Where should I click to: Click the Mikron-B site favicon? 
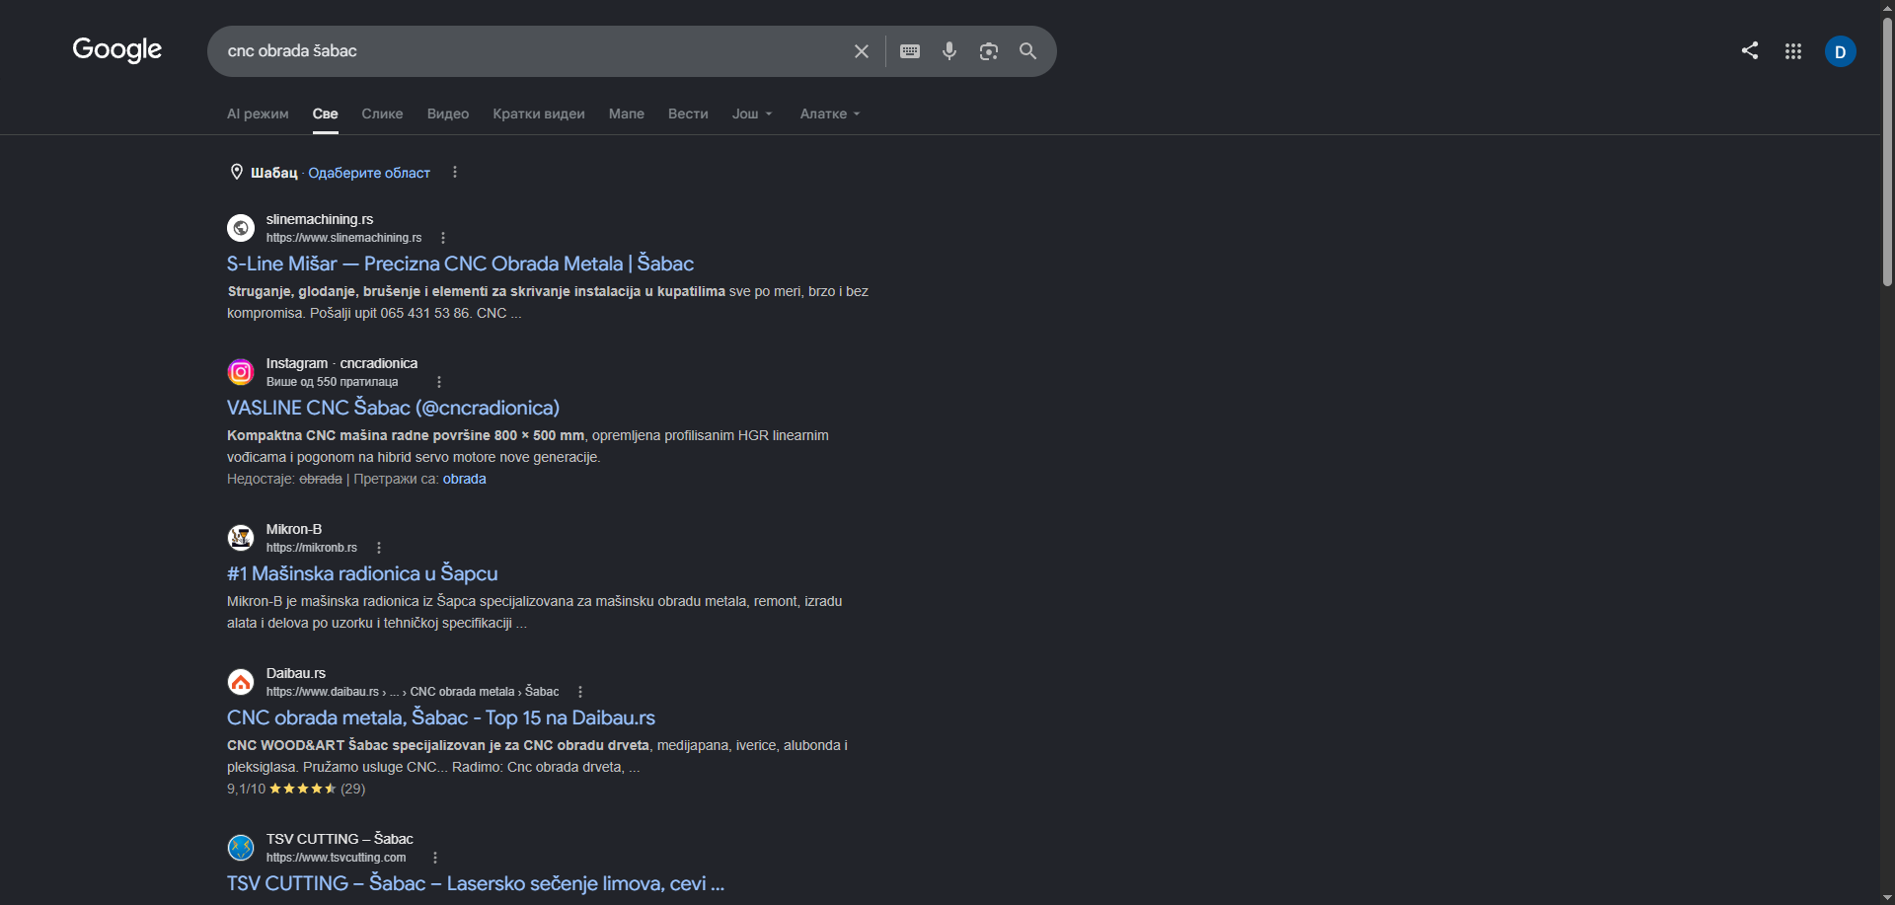[x=241, y=538]
